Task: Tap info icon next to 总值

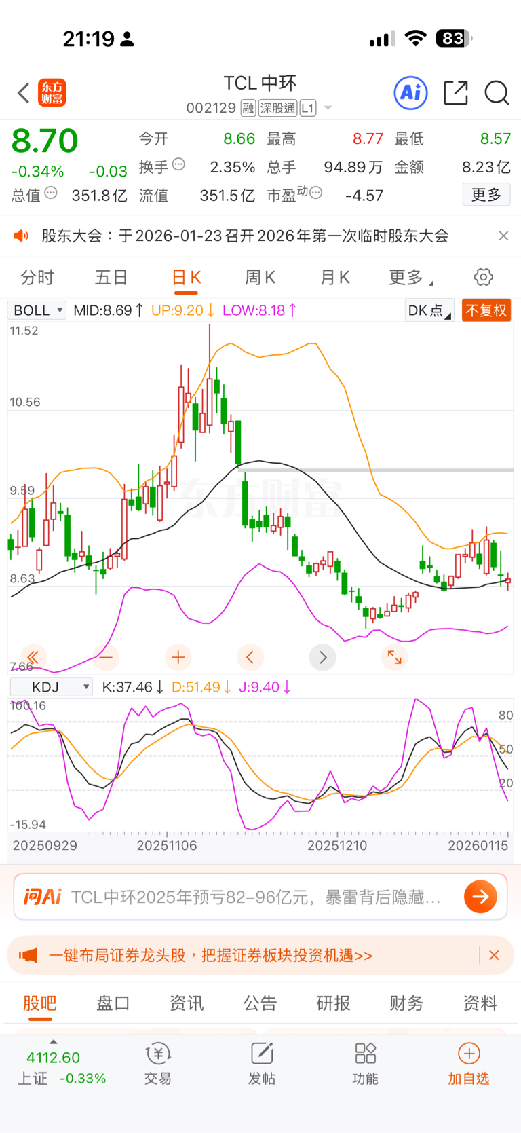Action: pos(51,193)
